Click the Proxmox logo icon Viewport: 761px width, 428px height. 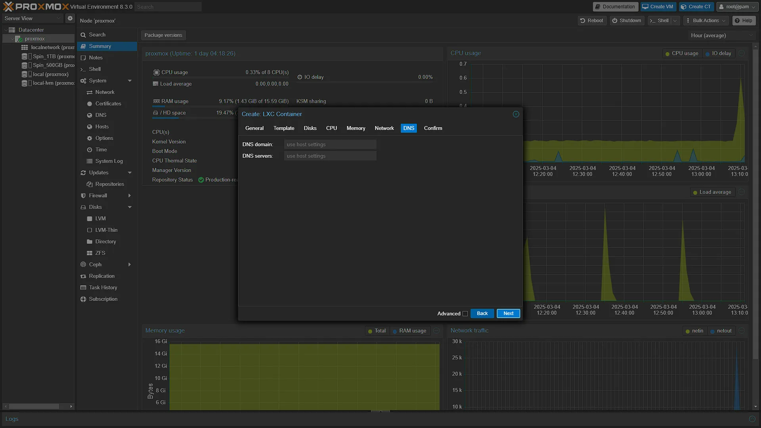pyautogui.click(x=8, y=6)
